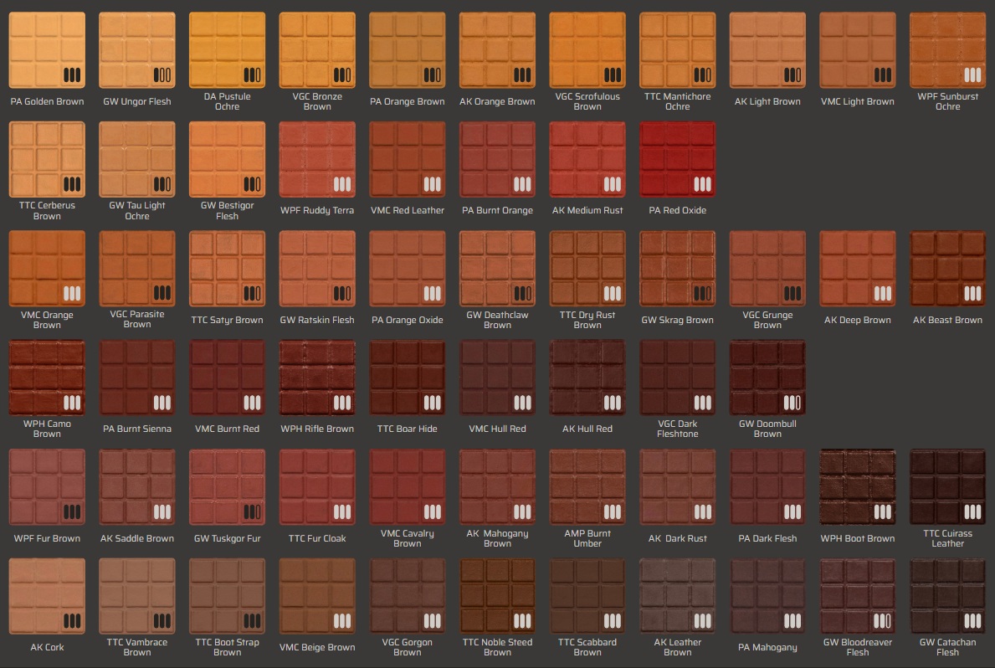Click the opacity bars icon on WPH Boot Brown
The height and width of the screenshot is (668, 995).
883,511
